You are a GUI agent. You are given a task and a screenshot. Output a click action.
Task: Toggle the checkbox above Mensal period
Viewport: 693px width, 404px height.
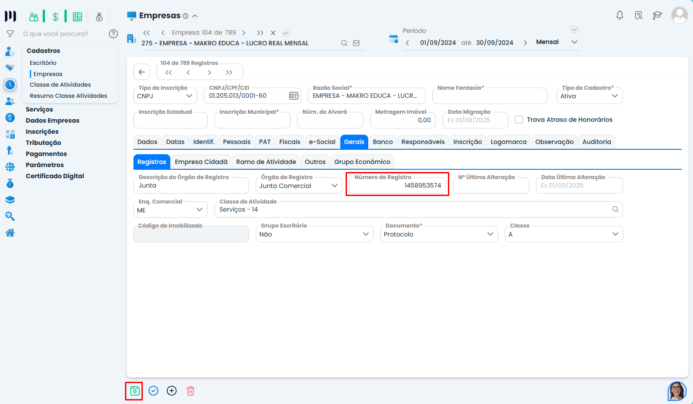point(575,30)
